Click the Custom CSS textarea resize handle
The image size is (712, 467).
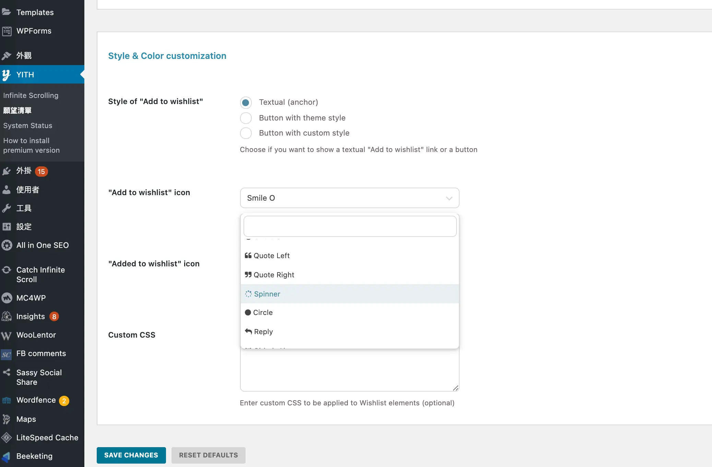pos(455,388)
